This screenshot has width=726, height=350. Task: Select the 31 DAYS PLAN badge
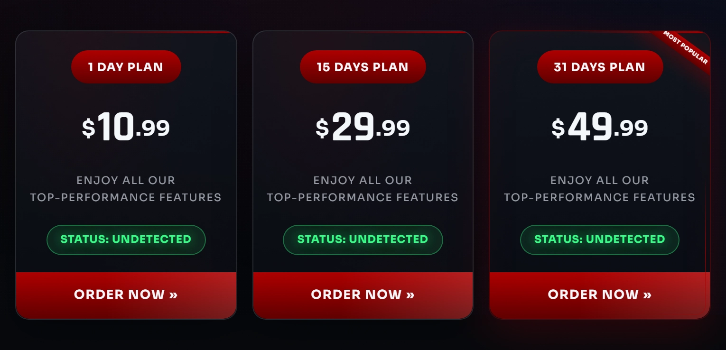[599, 67]
